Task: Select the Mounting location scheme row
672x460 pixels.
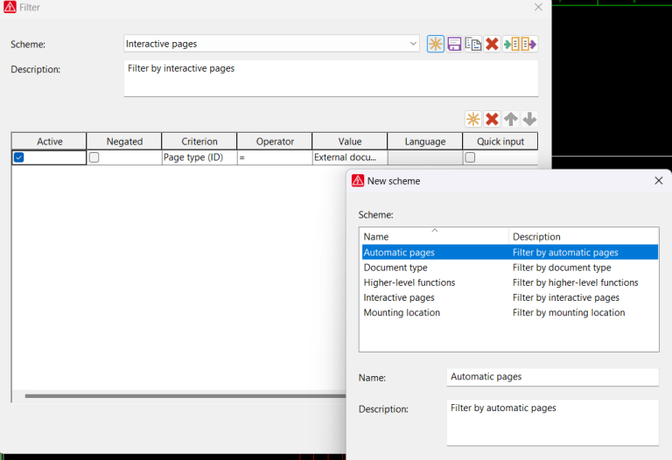Action: point(510,312)
